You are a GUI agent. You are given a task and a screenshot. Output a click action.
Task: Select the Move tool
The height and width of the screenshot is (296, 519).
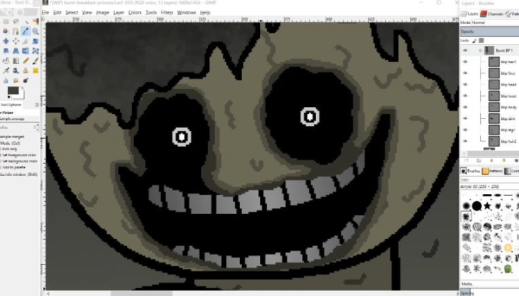pos(6,41)
